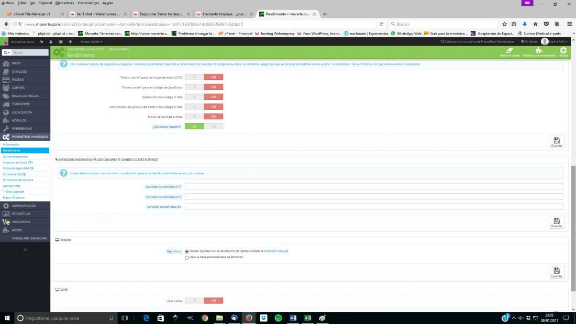Open Localización in sidebar
This screenshot has height=324, width=576.
coord(25,112)
